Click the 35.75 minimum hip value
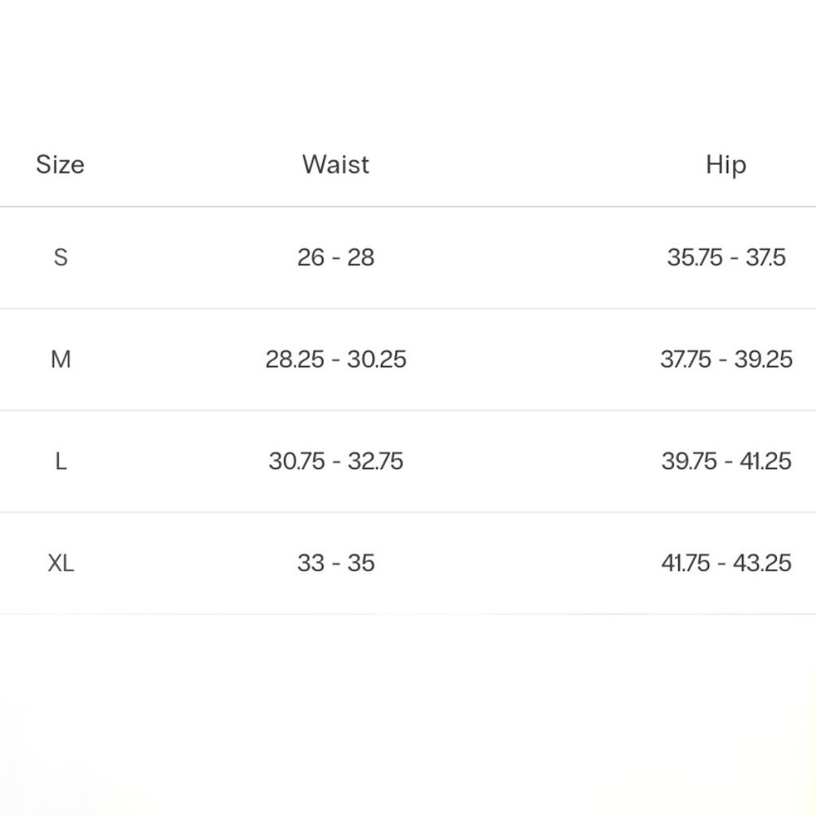 pyautogui.click(x=694, y=258)
